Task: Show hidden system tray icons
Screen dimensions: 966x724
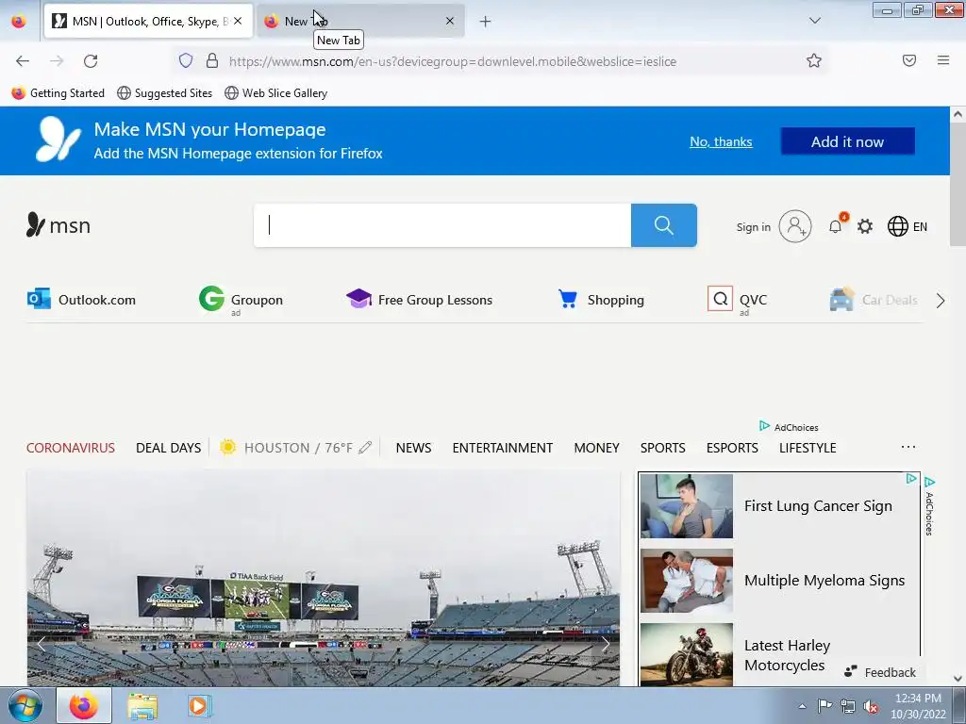Action: (x=802, y=706)
